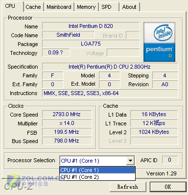The image size is (188, 195).
Task: Click the L1 Data value 16 KBytes
Action: coord(154,114)
